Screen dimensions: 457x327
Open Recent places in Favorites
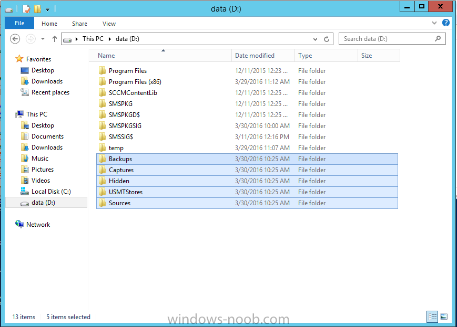point(50,92)
